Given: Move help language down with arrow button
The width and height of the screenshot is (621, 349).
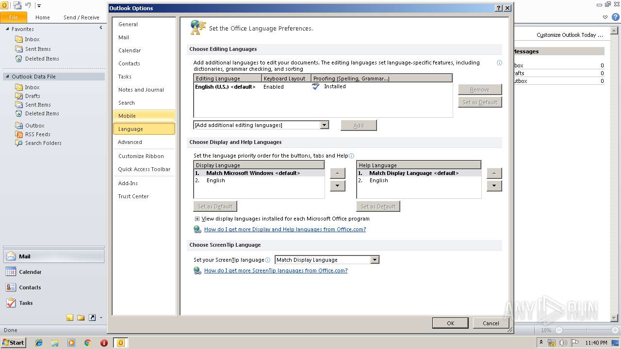Looking at the screenshot, I should [x=494, y=186].
